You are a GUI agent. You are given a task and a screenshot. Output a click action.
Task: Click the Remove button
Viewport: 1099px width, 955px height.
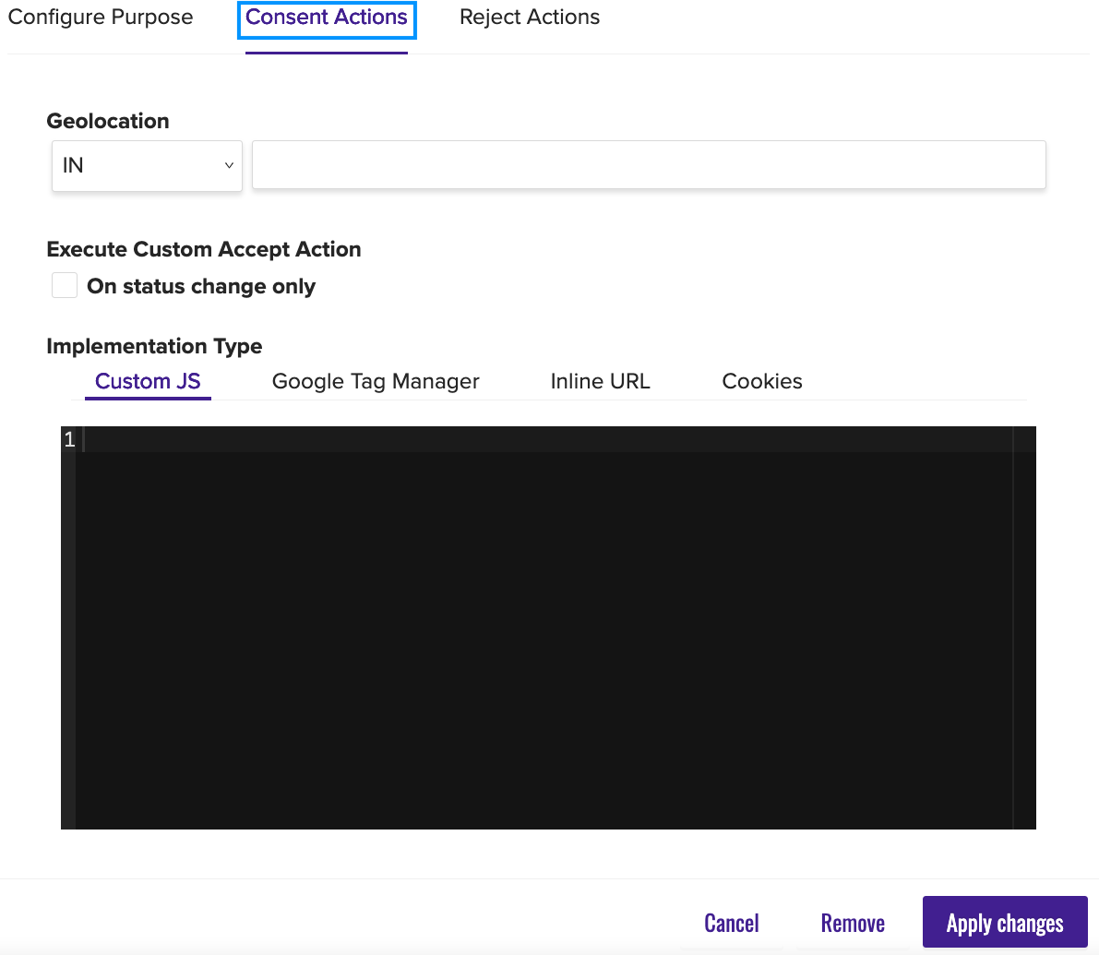pyautogui.click(x=853, y=923)
